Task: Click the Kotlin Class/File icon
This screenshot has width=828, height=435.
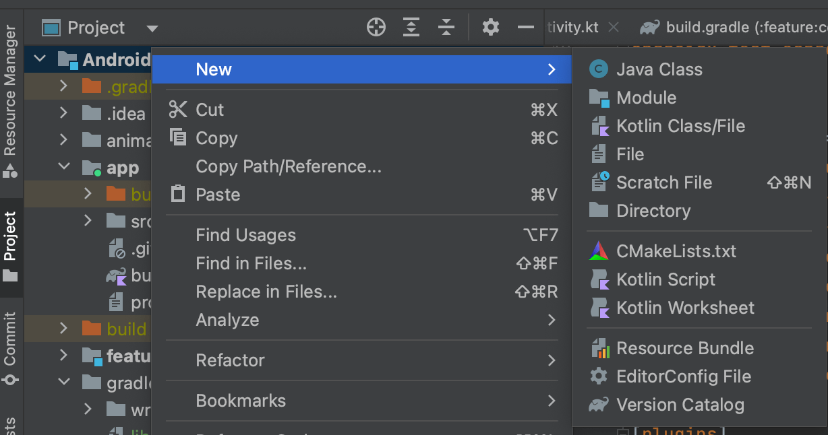Action: [x=599, y=126]
